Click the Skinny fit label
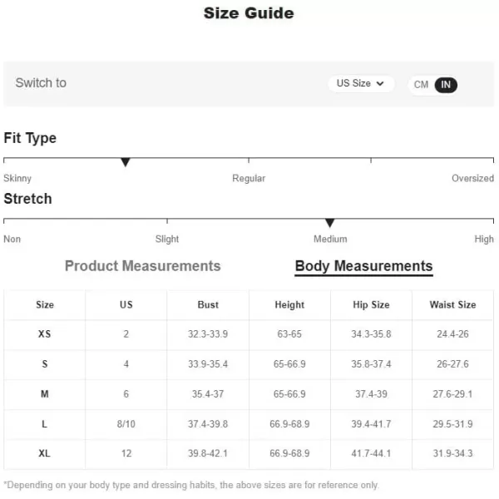 (x=17, y=178)
